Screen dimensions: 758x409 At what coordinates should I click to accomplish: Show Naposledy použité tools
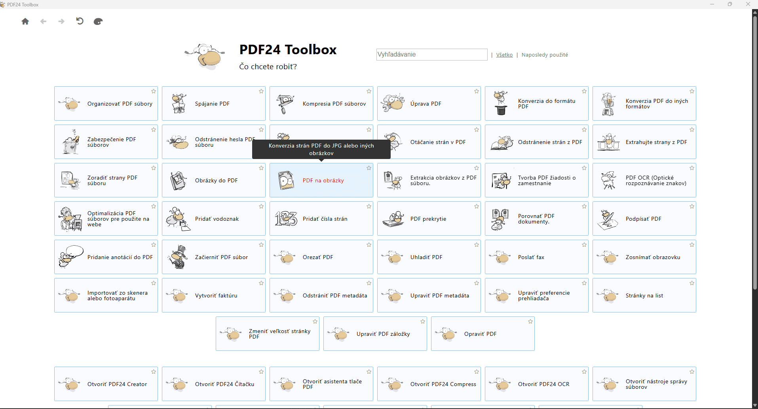[545, 55]
